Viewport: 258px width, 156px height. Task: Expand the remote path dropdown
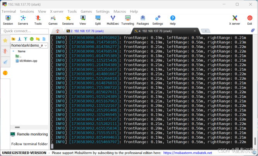[x=46, y=46]
